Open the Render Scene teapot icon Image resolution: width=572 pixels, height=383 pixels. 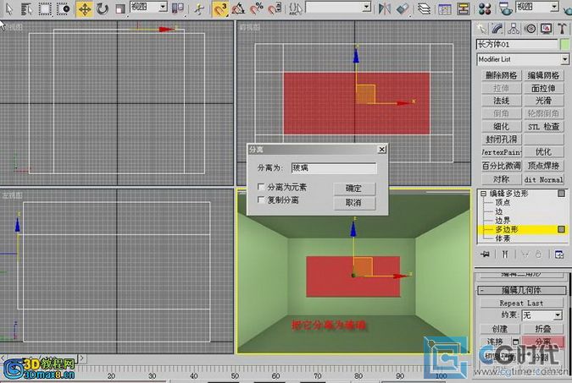[x=506, y=8]
